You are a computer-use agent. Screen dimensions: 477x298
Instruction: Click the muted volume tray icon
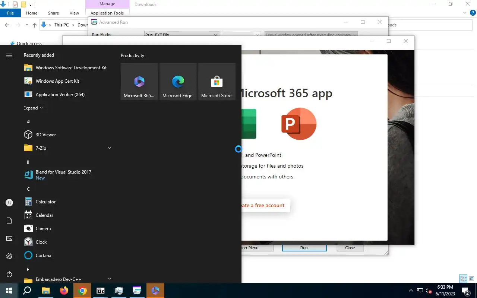click(x=429, y=291)
